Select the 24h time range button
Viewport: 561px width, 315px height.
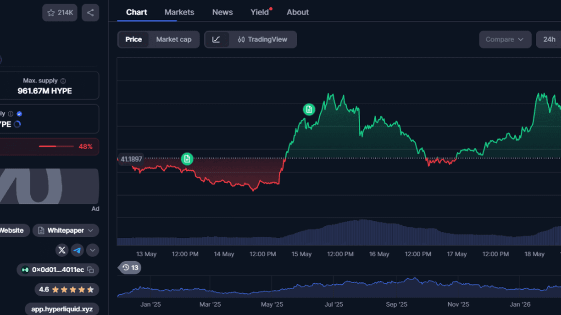pyautogui.click(x=549, y=39)
